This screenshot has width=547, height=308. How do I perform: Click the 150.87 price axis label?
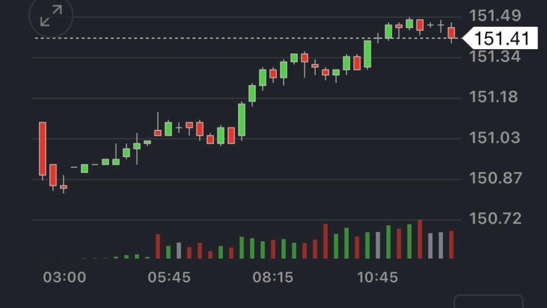click(495, 178)
